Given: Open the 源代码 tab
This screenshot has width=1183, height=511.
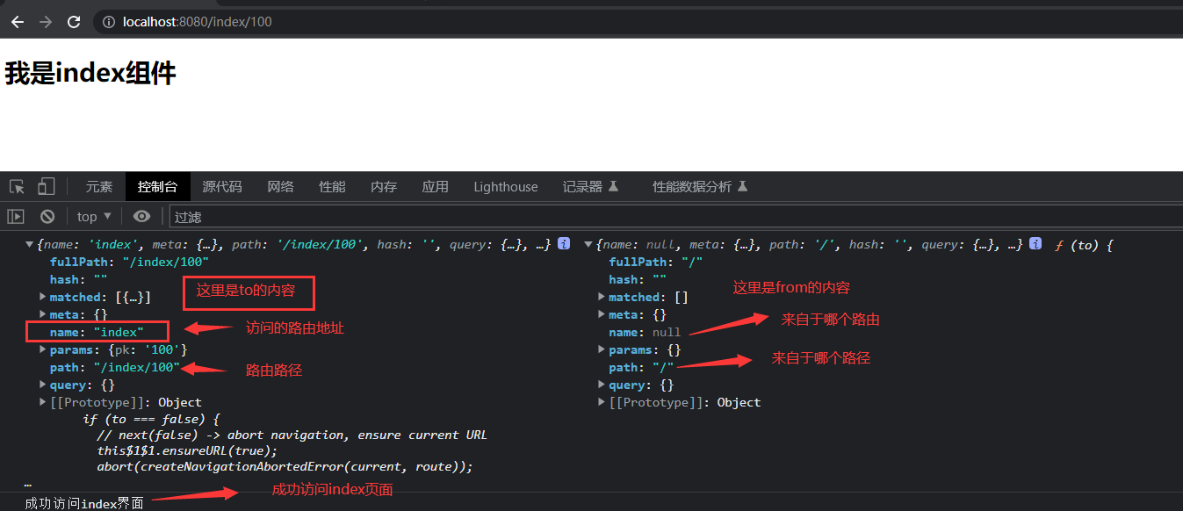Looking at the screenshot, I should click(x=222, y=187).
